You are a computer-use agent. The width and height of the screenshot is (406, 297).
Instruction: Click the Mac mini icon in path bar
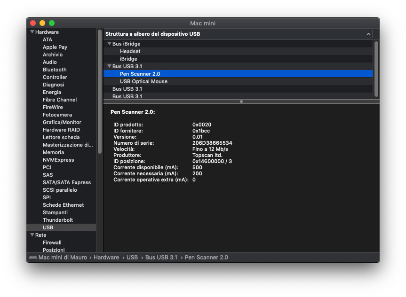[x=33, y=258]
